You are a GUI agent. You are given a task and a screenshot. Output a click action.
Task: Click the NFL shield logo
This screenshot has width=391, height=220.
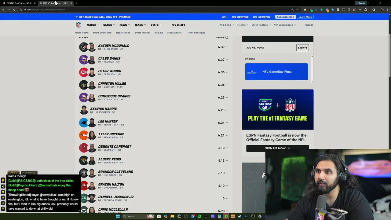(x=79, y=25)
